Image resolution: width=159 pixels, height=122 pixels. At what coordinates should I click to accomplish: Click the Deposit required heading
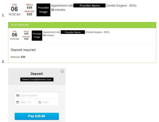point(23,50)
